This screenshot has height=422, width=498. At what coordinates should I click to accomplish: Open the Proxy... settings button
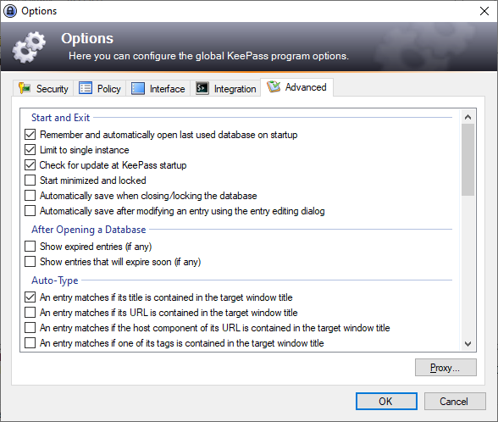[445, 368]
